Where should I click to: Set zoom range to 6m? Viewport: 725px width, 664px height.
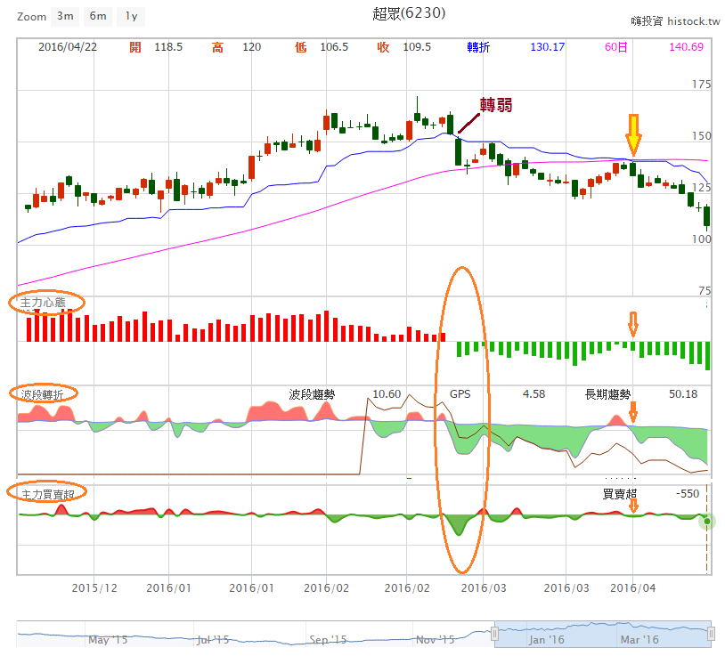point(98,16)
